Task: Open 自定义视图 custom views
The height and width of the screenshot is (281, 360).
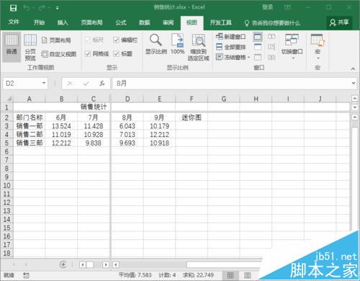Action: pyautogui.click(x=59, y=54)
